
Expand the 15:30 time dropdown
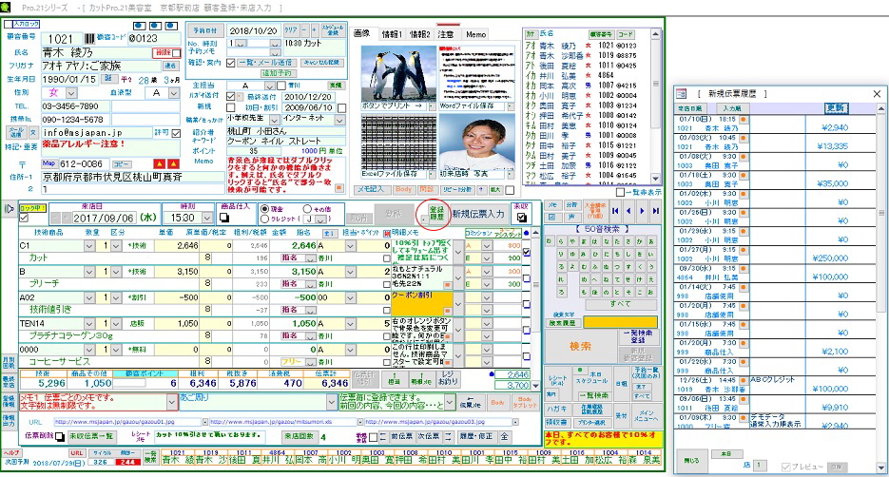[207, 219]
